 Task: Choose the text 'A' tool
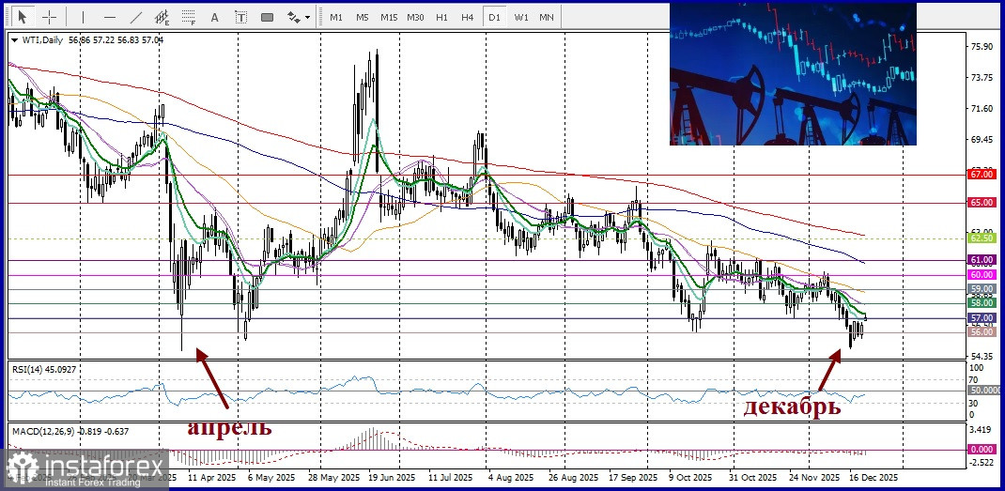pos(215,17)
